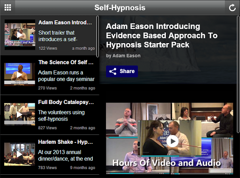Image resolution: width=240 pixels, height=178 pixels.
Task: Click 'At our 2013 annual dinner/dance' description
Action: coord(66,156)
